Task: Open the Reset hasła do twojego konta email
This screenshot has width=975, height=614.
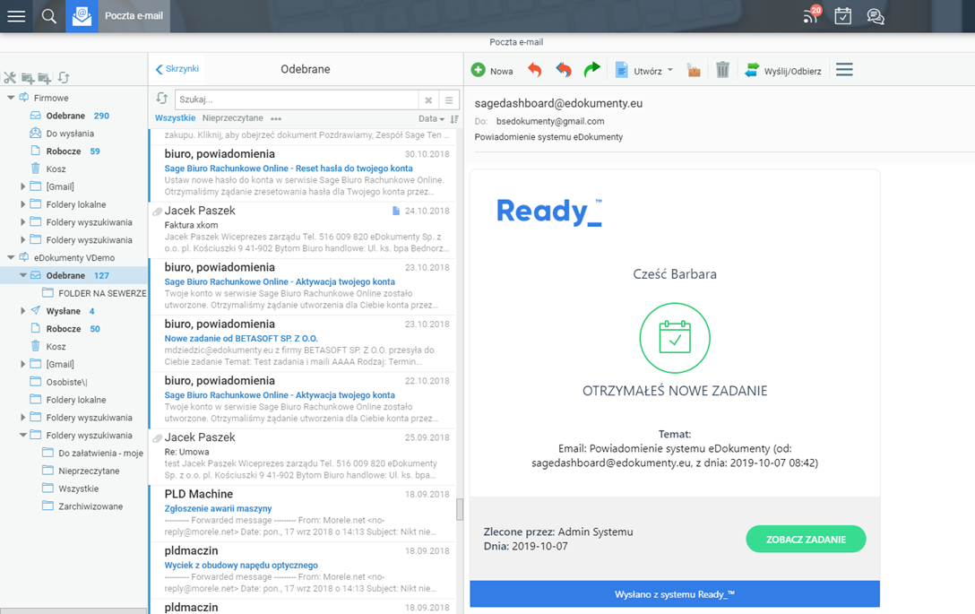Action: pyautogui.click(x=303, y=174)
